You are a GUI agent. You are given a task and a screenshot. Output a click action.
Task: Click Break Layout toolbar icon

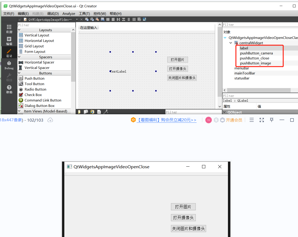(x=139, y=19)
